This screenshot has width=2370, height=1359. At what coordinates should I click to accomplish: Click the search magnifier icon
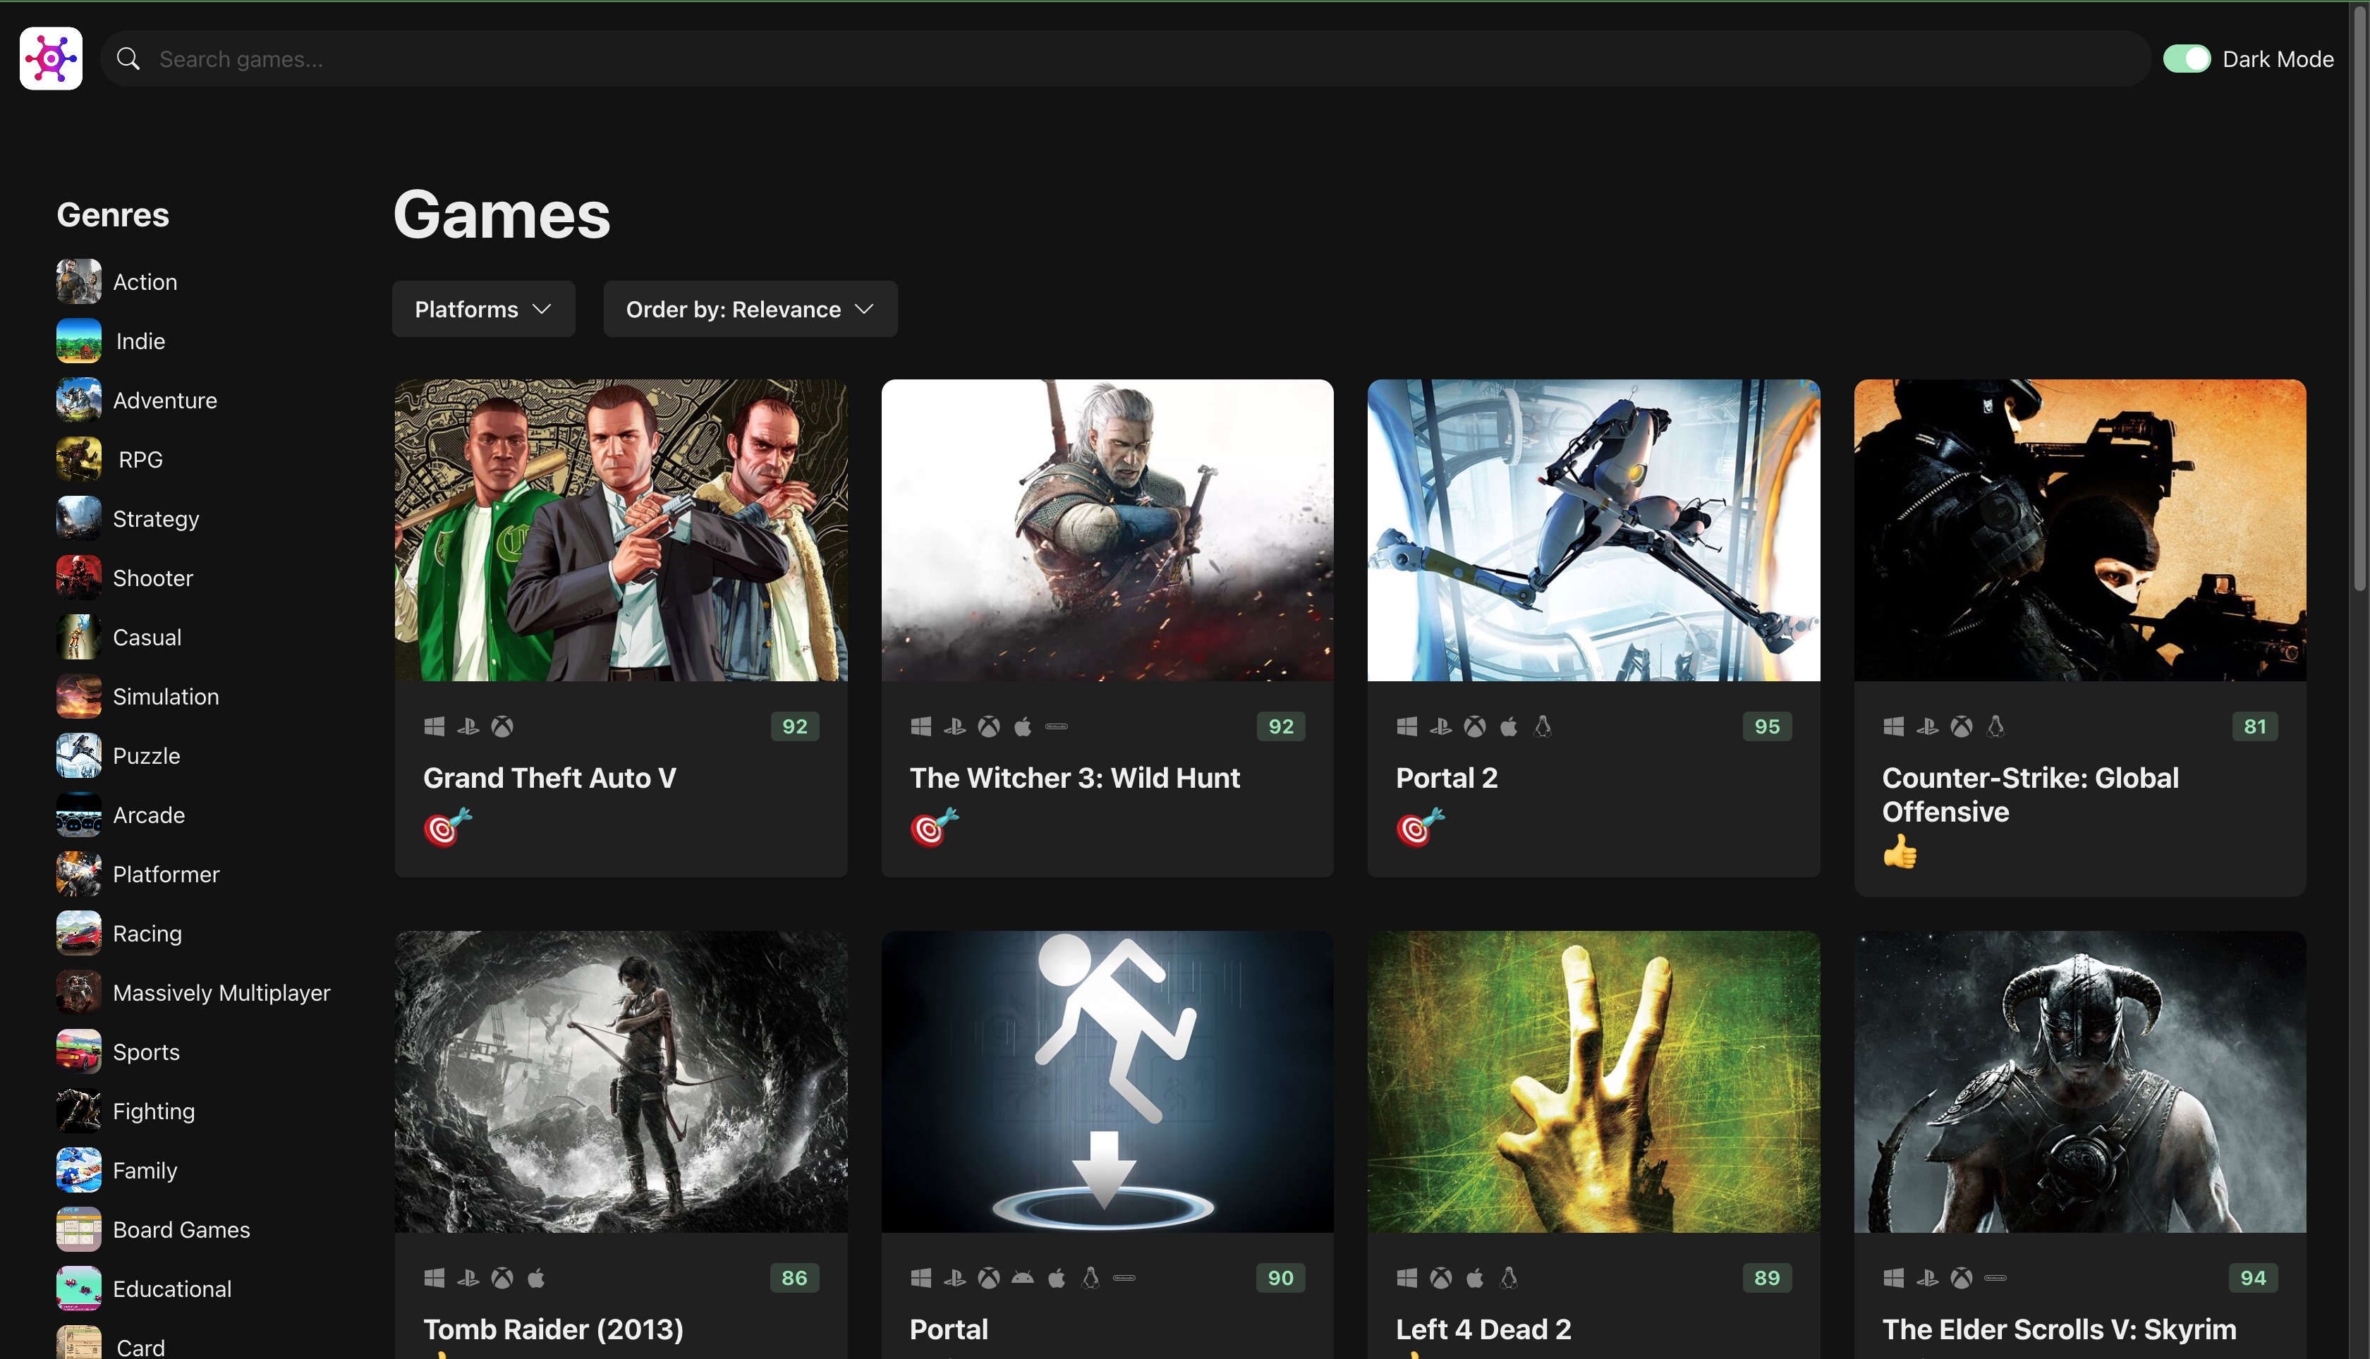(x=128, y=59)
